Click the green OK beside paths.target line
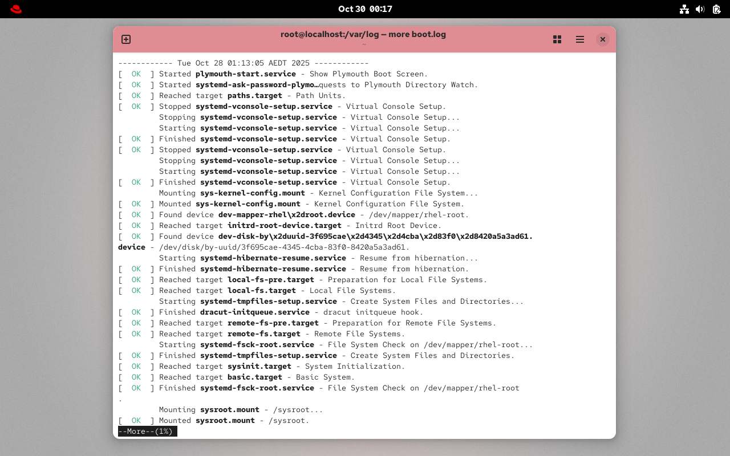This screenshot has width=730, height=456. [x=136, y=95]
